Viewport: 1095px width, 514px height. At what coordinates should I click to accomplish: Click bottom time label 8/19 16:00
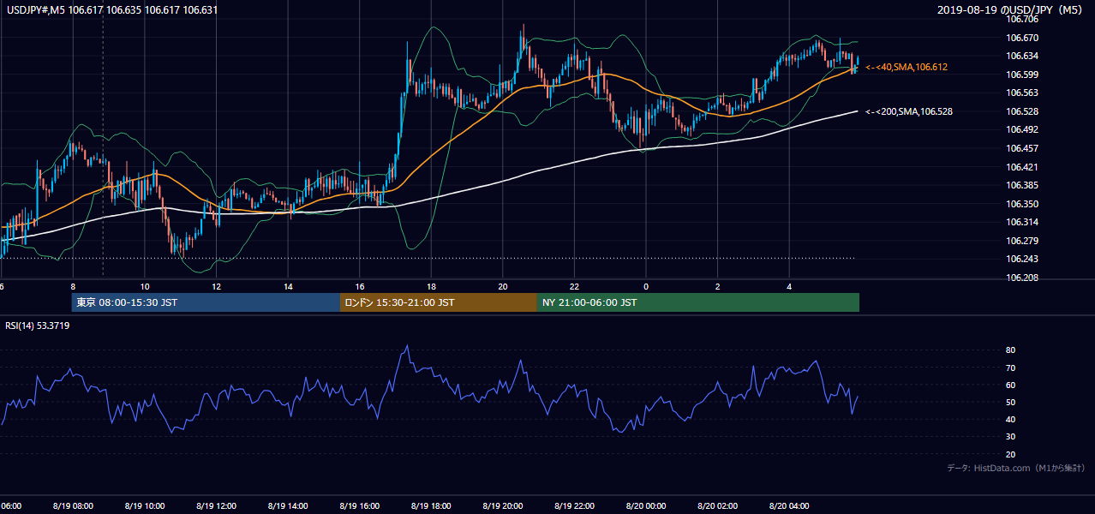point(360,506)
